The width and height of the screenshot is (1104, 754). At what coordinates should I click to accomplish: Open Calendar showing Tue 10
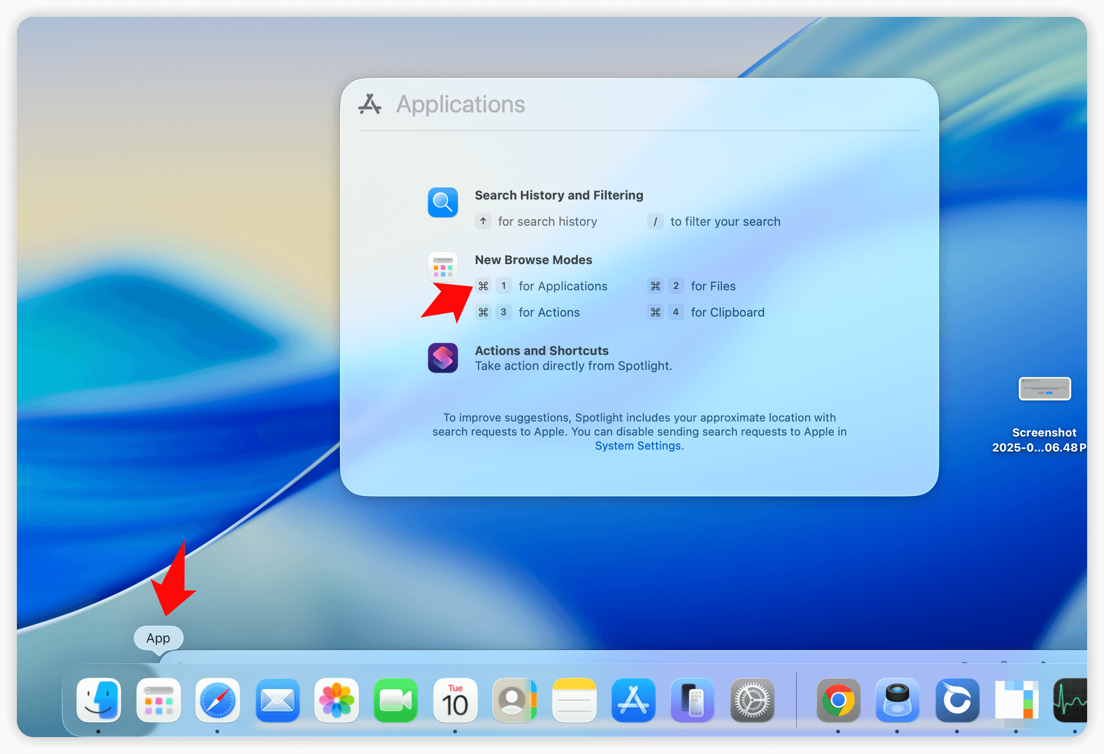pyautogui.click(x=455, y=701)
